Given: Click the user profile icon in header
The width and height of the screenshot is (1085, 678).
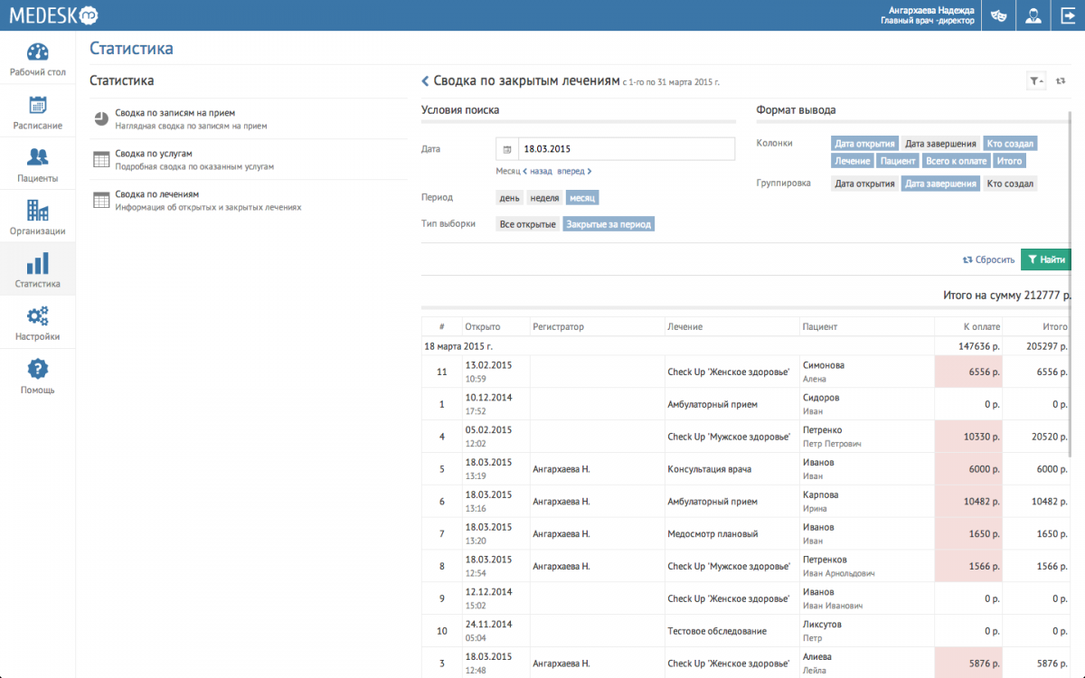Looking at the screenshot, I should [x=1033, y=15].
